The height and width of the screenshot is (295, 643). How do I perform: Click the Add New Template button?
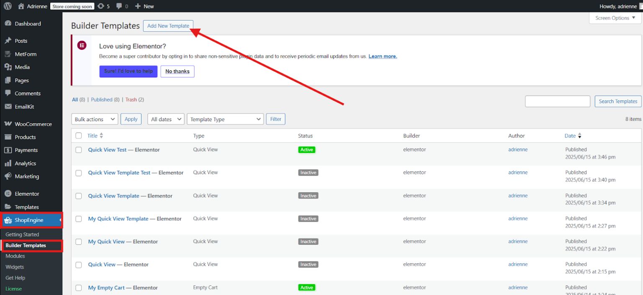[168, 26]
